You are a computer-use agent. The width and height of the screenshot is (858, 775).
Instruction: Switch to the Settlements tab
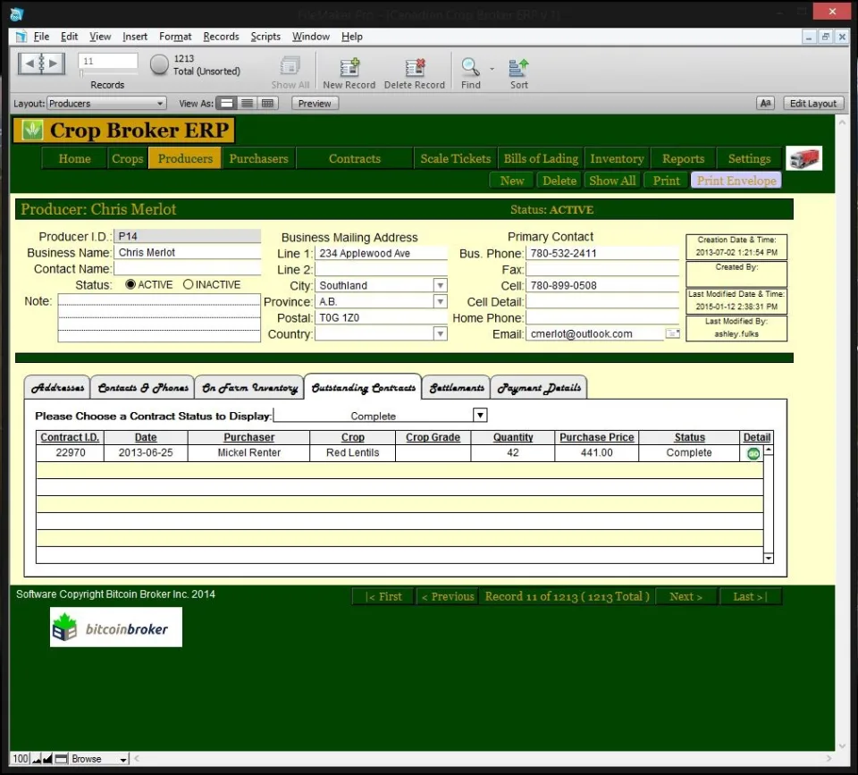[457, 388]
